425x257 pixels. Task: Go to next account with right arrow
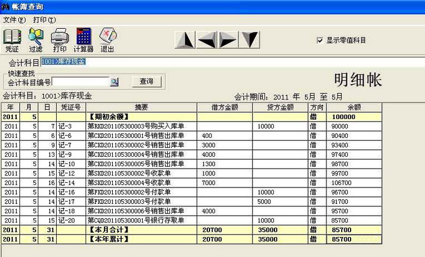[228, 39]
